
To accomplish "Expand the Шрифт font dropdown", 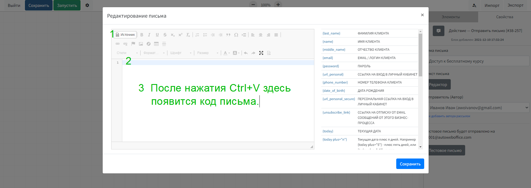I will (181, 53).
